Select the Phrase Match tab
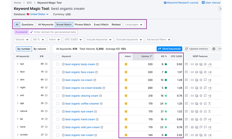 click(x=83, y=24)
